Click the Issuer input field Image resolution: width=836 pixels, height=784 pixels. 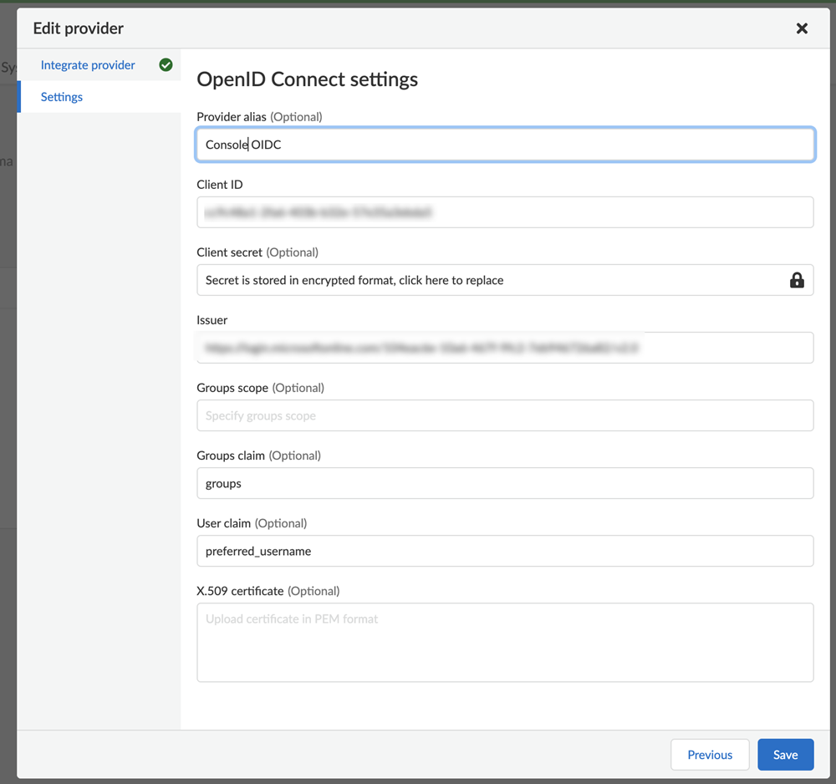click(505, 348)
